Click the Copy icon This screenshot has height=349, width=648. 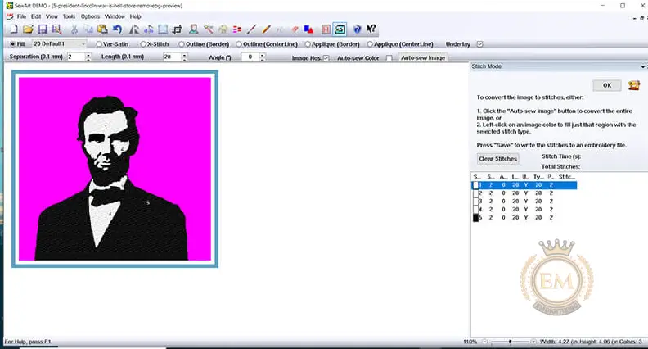(x=88, y=29)
